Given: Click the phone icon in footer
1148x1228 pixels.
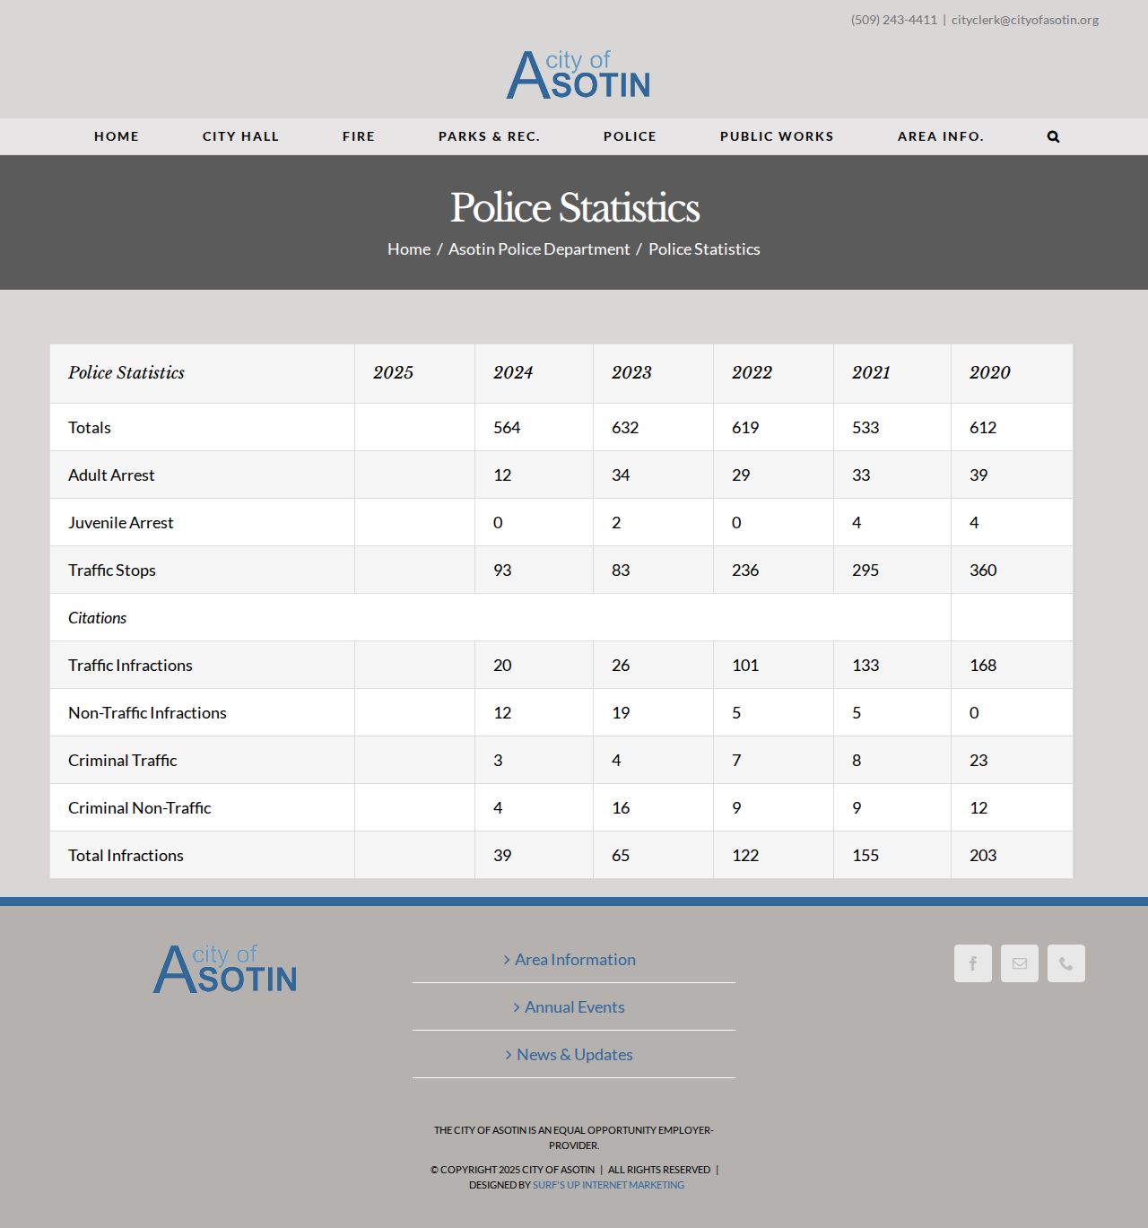Looking at the screenshot, I should (1066, 963).
